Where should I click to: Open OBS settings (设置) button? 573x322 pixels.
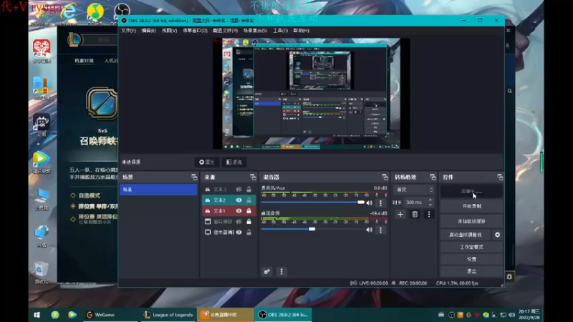471,259
